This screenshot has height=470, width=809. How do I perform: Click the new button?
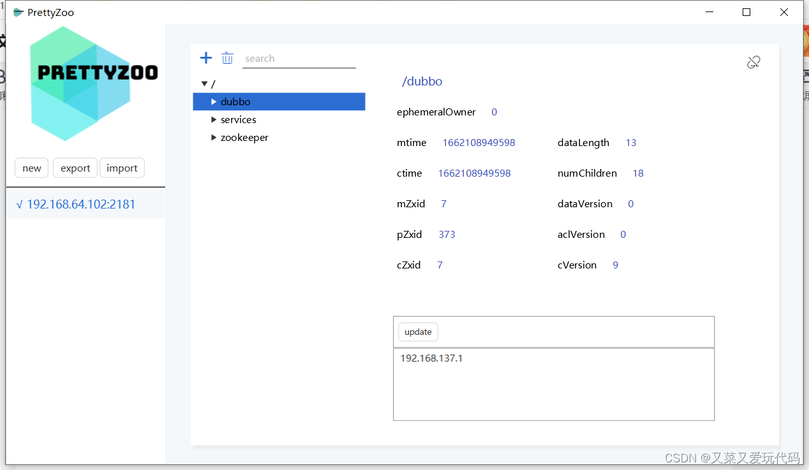(31, 168)
